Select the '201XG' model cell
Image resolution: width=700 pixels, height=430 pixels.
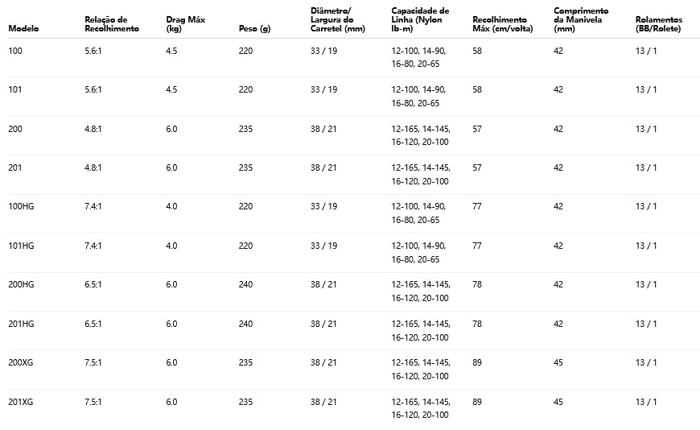[x=21, y=402]
